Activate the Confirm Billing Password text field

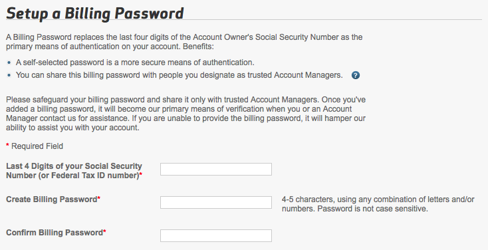point(216,235)
